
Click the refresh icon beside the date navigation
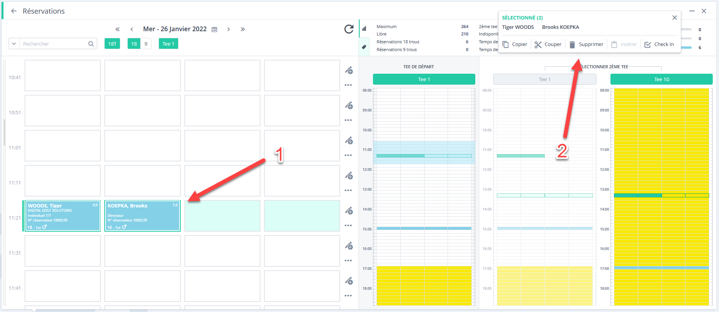[x=349, y=29]
